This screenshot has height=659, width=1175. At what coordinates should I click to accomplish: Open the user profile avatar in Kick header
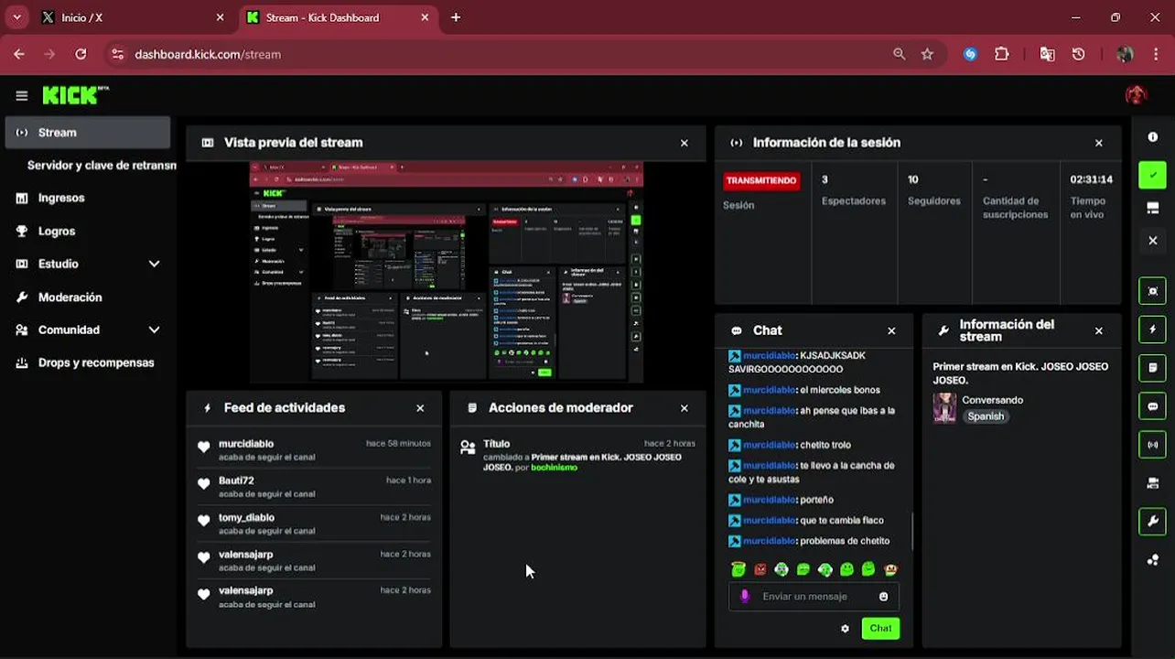[x=1136, y=95]
